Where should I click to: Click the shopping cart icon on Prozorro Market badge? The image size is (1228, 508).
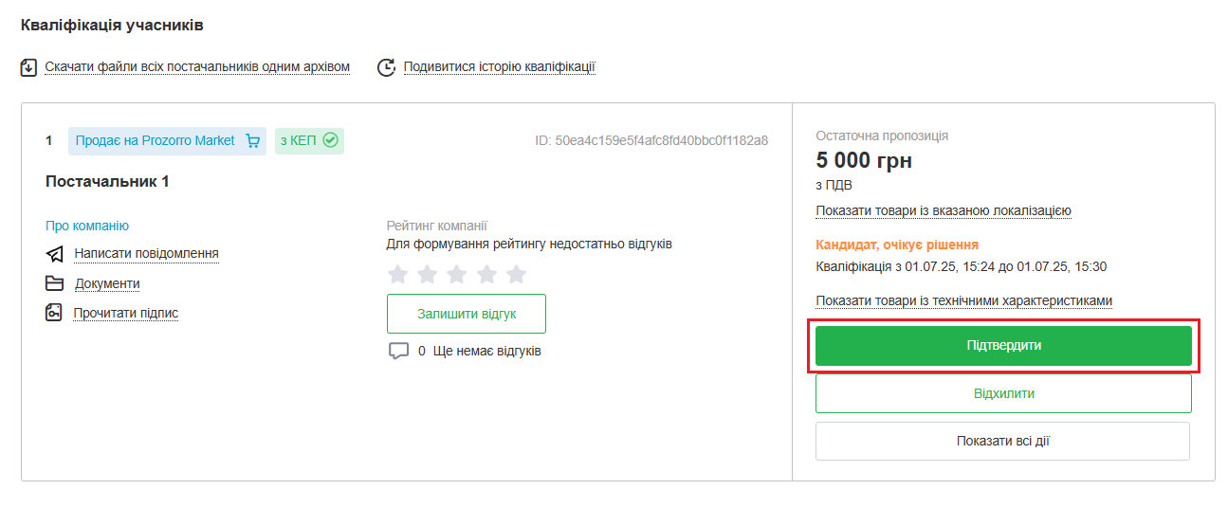click(x=252, y=141)
